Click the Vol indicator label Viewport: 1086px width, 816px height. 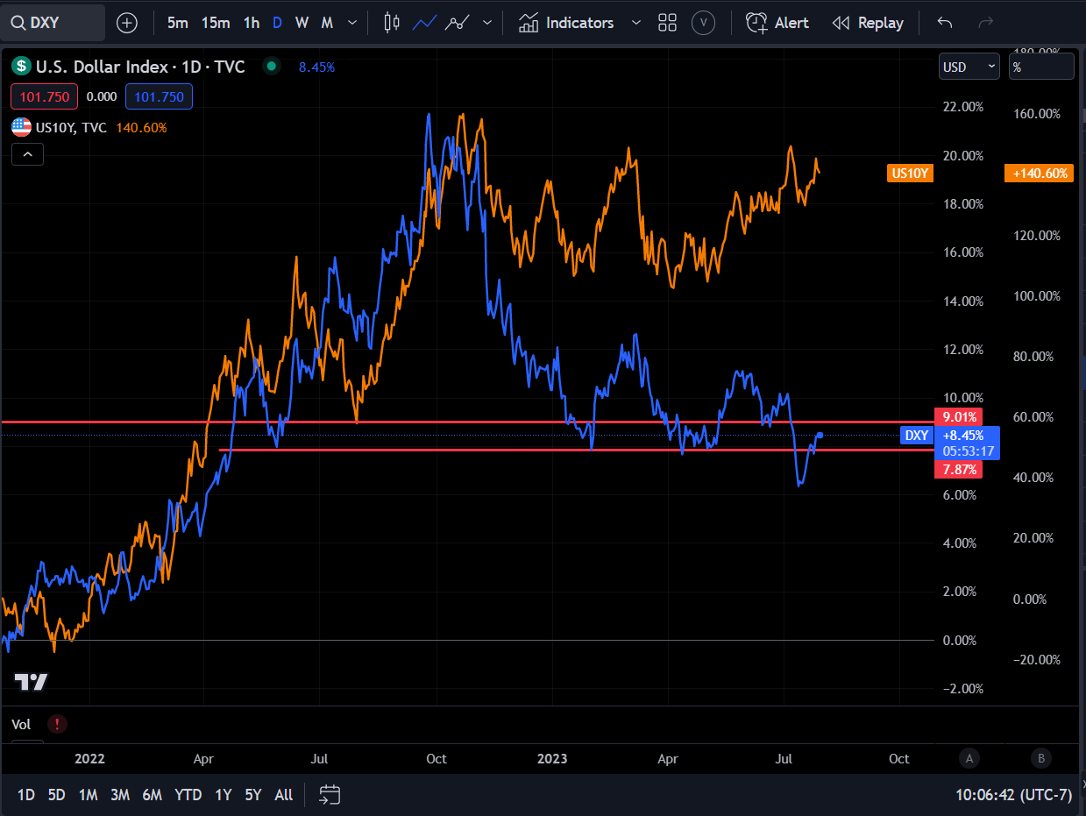[21, 724]
